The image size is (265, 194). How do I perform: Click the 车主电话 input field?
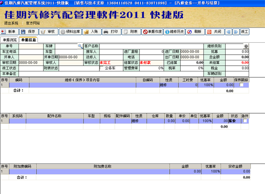31,52
